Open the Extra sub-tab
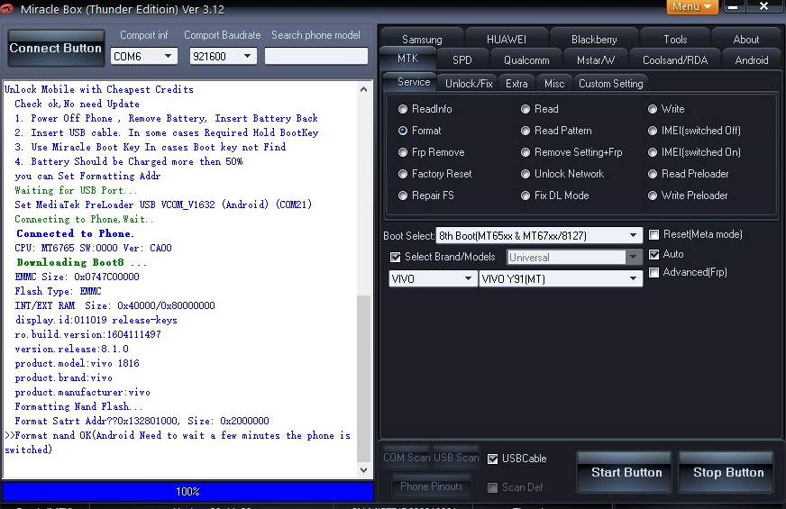 (x=516, y=83)
